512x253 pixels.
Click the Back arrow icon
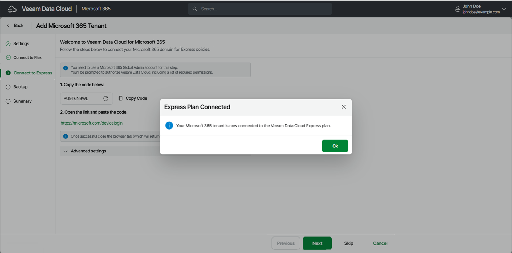pyautogui.click(x=9, y=26)
